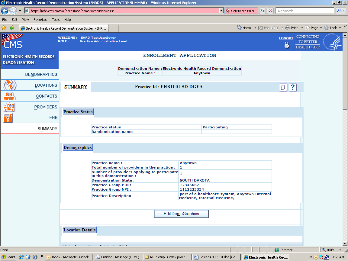Screen dimensions: 348x261
Task: Click the search magnifier icon
Action: coord(339,11)
